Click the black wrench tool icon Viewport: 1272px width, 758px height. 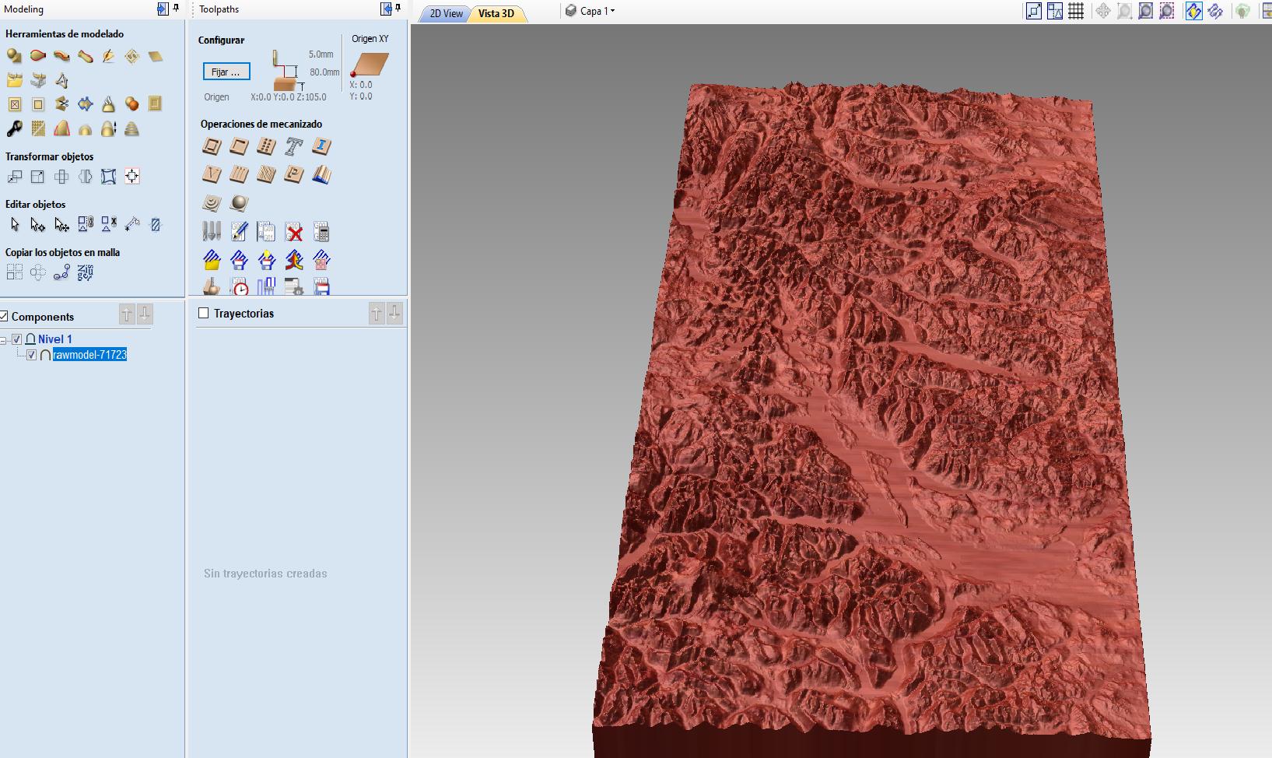coord(14,128)
